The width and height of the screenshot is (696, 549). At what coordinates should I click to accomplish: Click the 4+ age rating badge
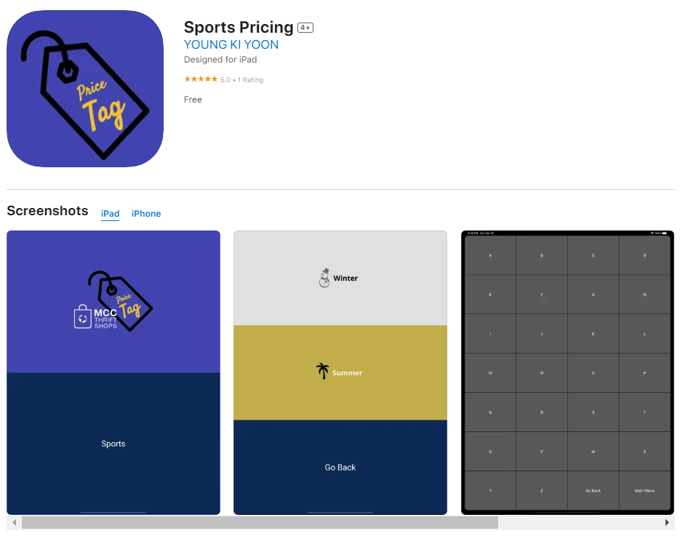[305, 28]
